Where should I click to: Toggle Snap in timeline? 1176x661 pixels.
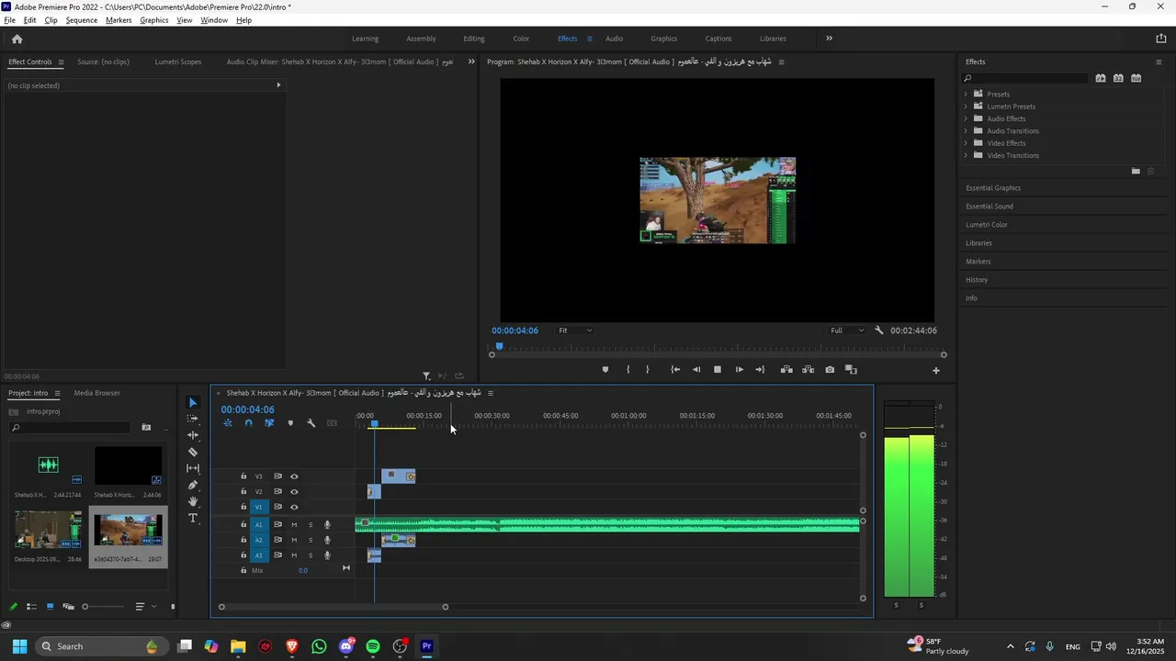pos(248,423)
